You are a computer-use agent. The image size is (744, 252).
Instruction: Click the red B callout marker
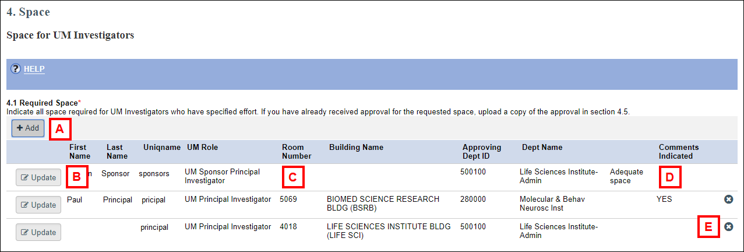point(77,177)
